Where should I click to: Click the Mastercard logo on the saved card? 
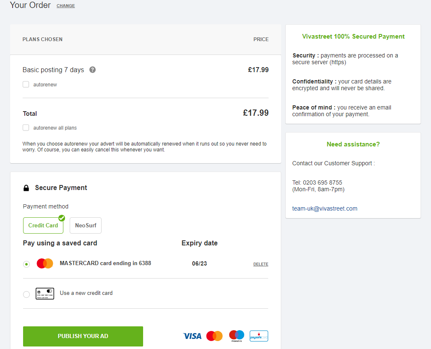(45, 263)
